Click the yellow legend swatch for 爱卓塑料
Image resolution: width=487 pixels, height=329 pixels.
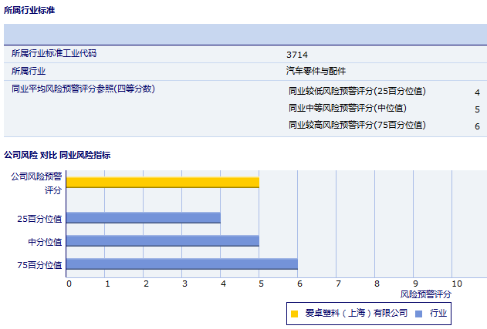(295, 314)
